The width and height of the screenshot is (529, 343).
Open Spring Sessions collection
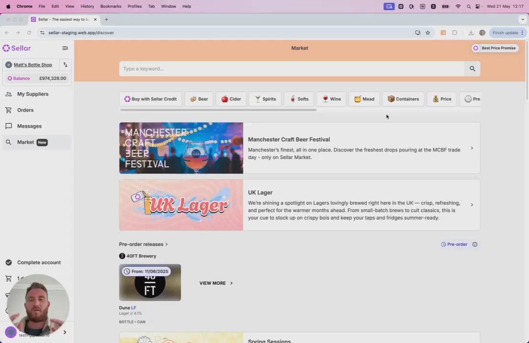click(x=299, y=338)
